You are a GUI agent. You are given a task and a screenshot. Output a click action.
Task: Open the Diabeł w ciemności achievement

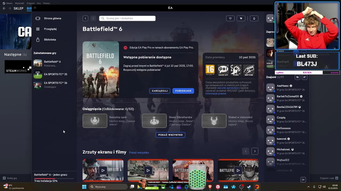229,121
